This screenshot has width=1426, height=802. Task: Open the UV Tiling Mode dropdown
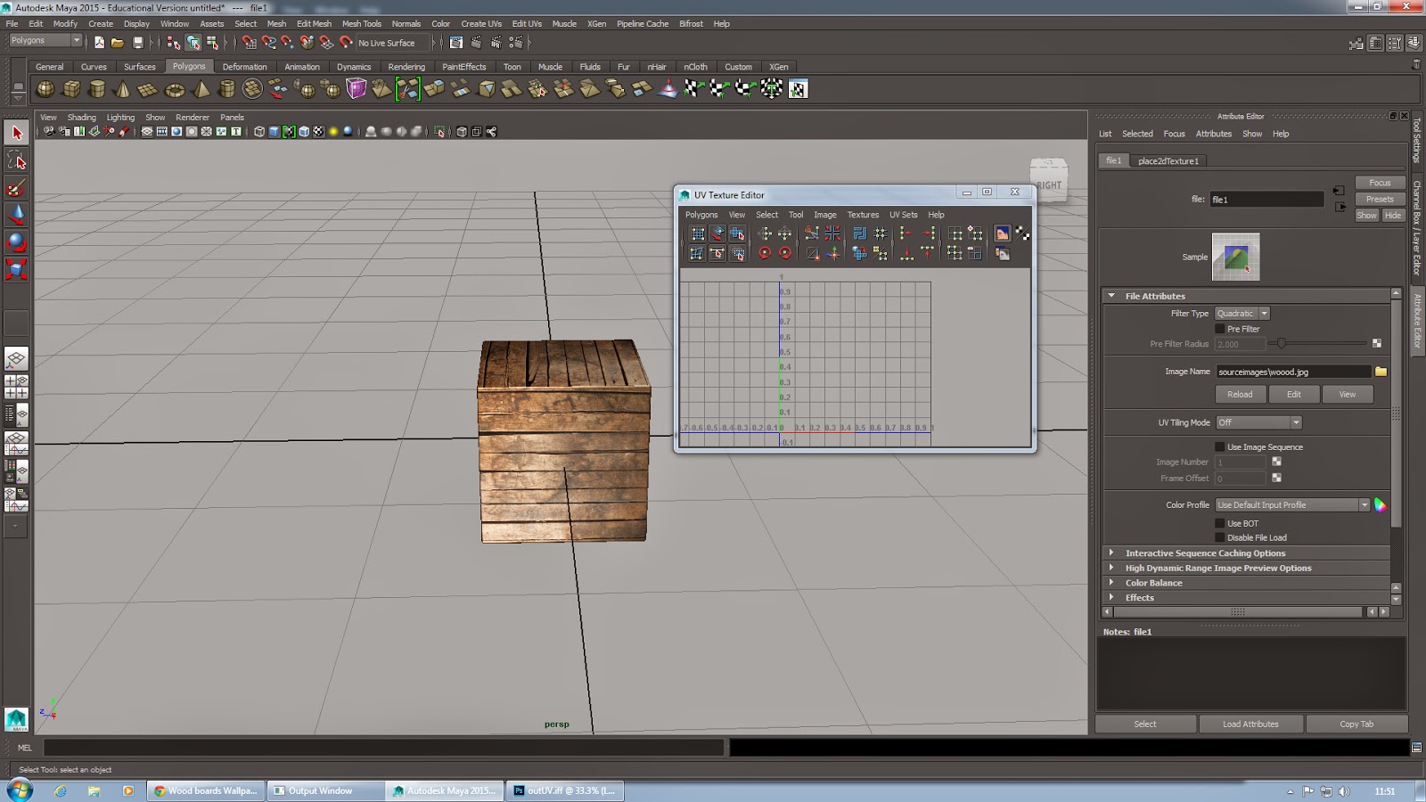[1258, 422]
